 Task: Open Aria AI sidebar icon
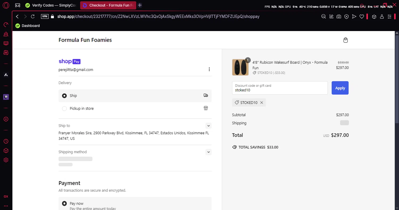pyautogui.click(x=6, y=75)
